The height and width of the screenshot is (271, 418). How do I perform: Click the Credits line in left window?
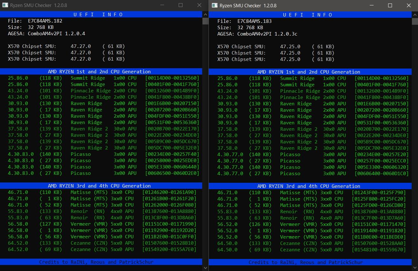coord(96,262)
